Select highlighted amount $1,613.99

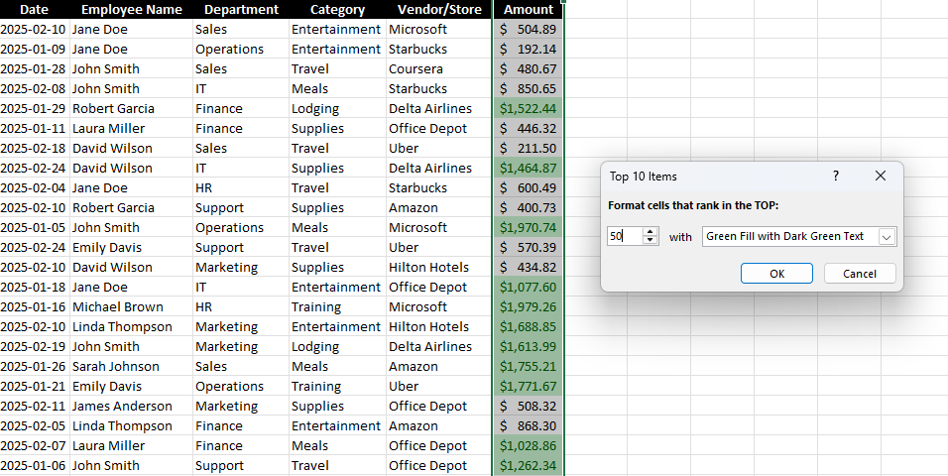(x=529, y=346)
